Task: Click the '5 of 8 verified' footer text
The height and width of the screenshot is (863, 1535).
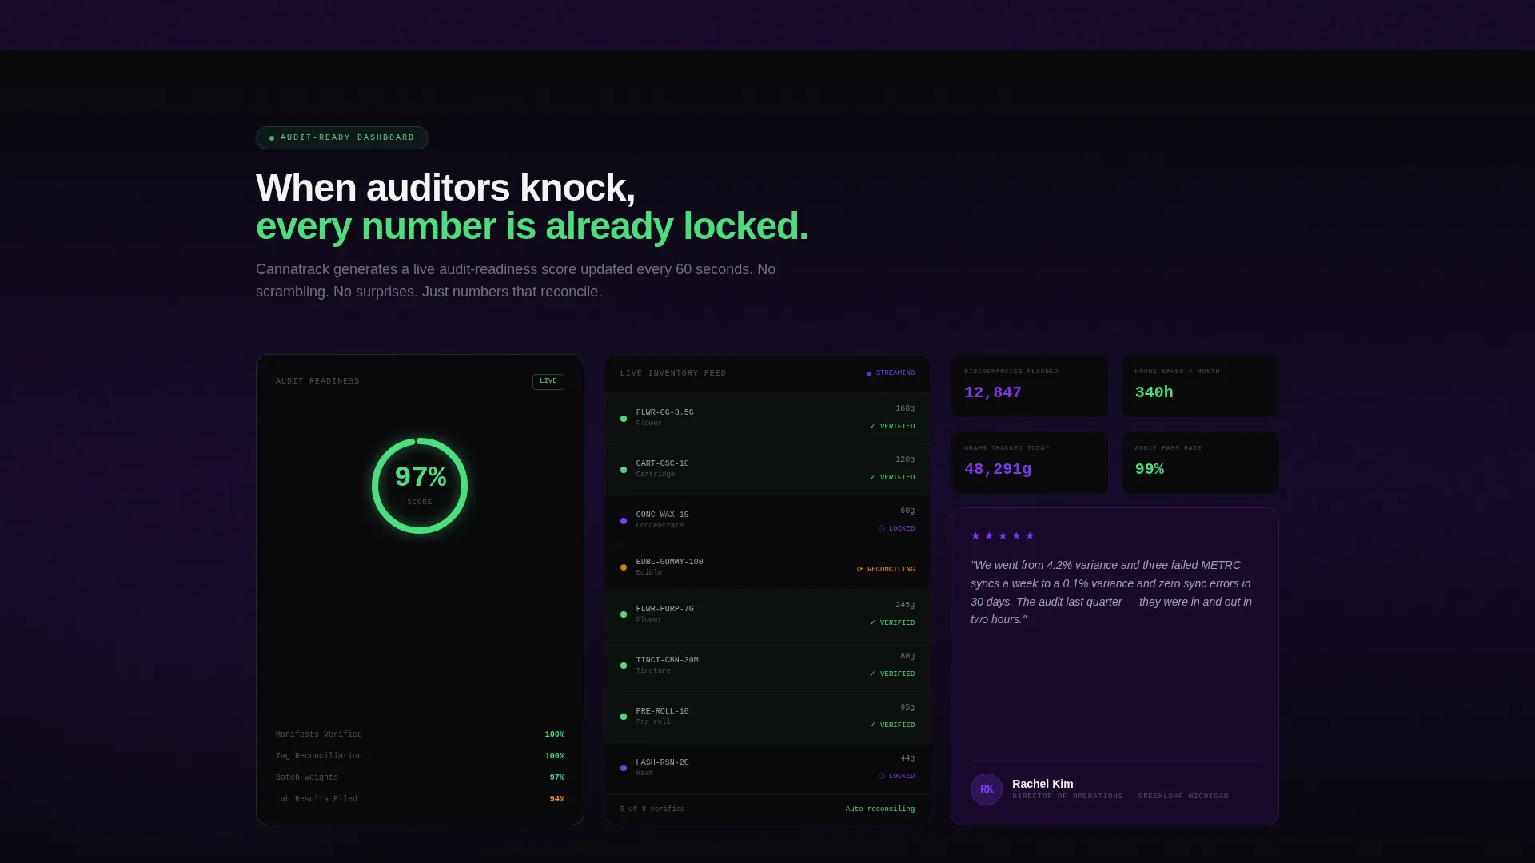Action: (x=652, y=809)
